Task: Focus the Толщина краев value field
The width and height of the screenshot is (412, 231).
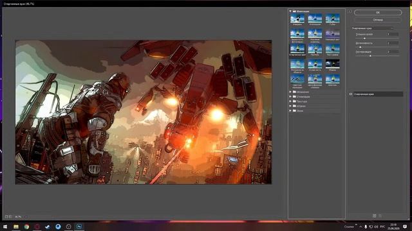Action: tap(393, 34)
